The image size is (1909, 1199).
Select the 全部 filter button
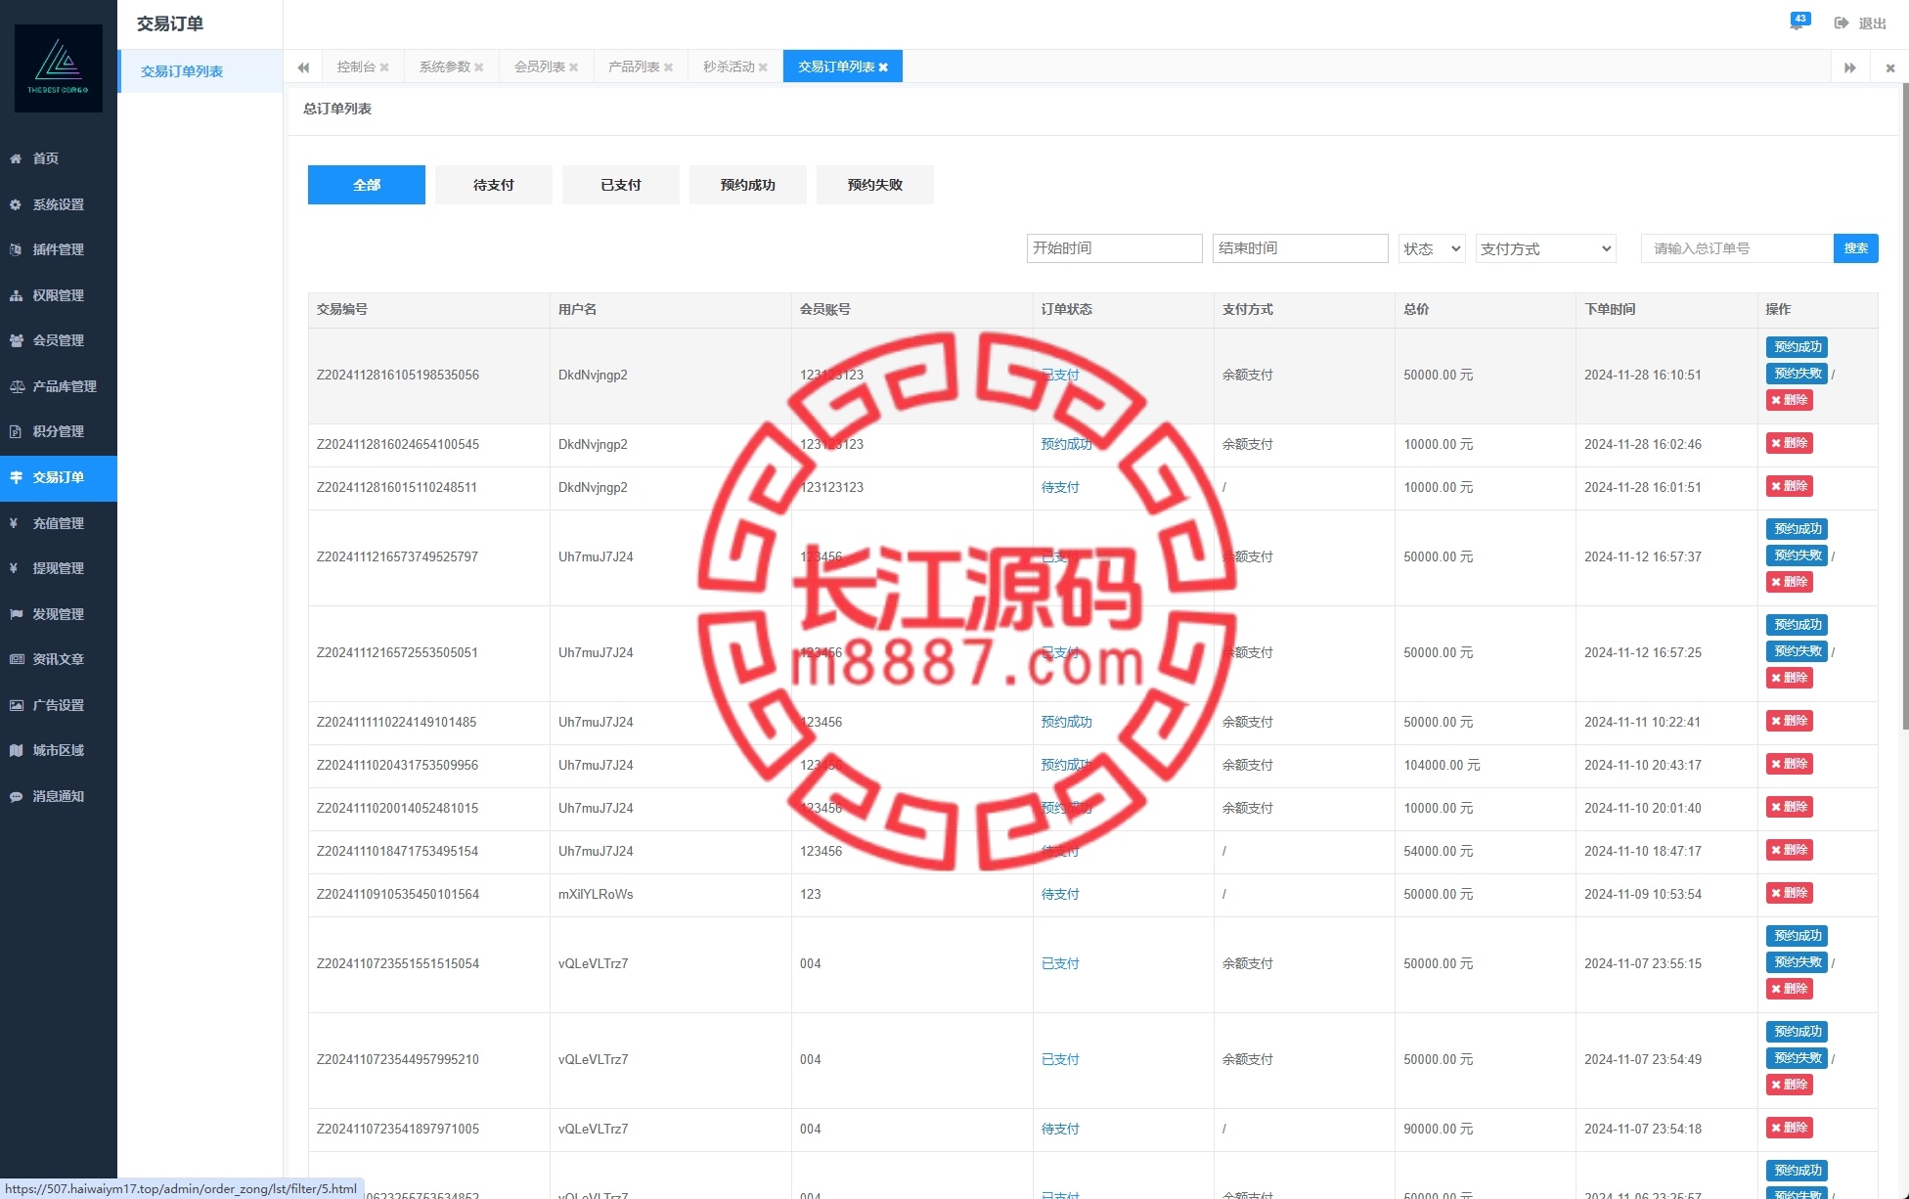click(367, 185)
